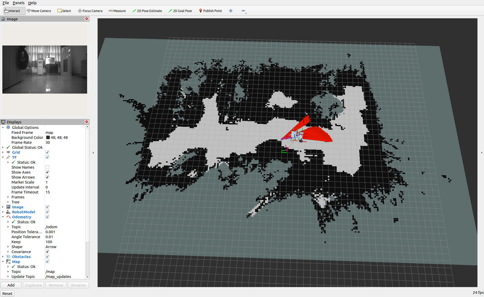Click the Background Color swatch

pos(48,137)
